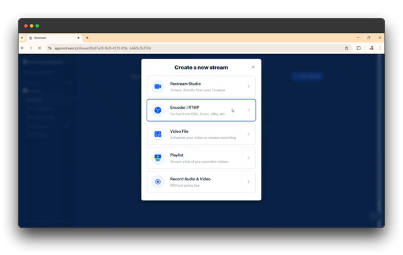Viewport: 403px width, 255px height.
Task: Go back with the browser back arrow
Action: (x=23, y=48)
